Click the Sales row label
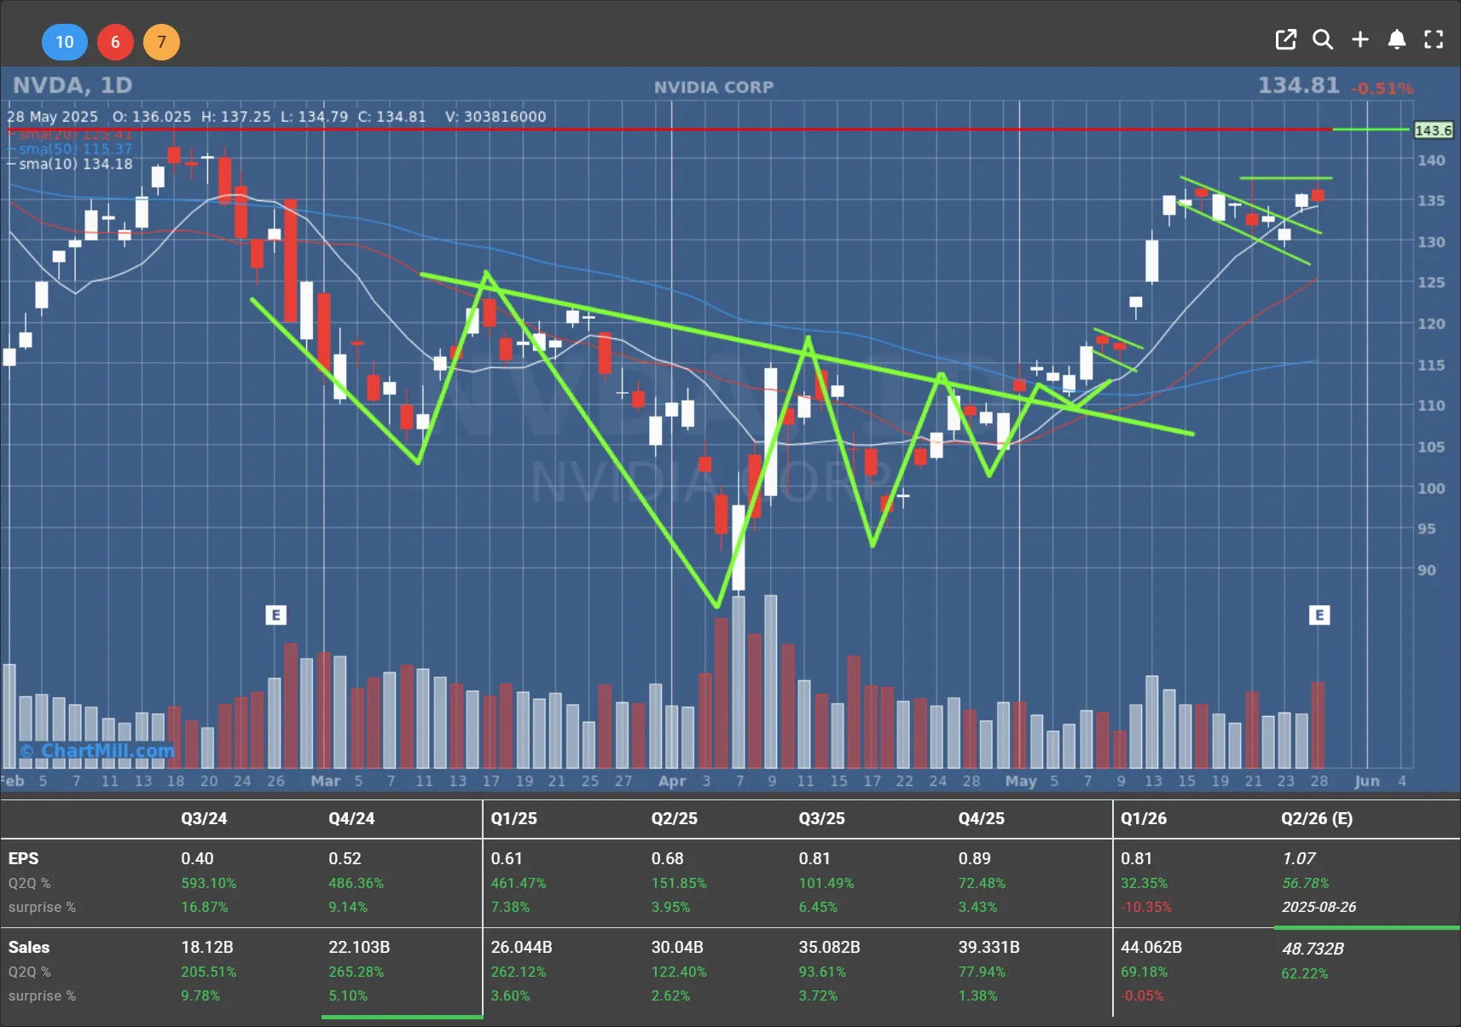 [29, 947]
